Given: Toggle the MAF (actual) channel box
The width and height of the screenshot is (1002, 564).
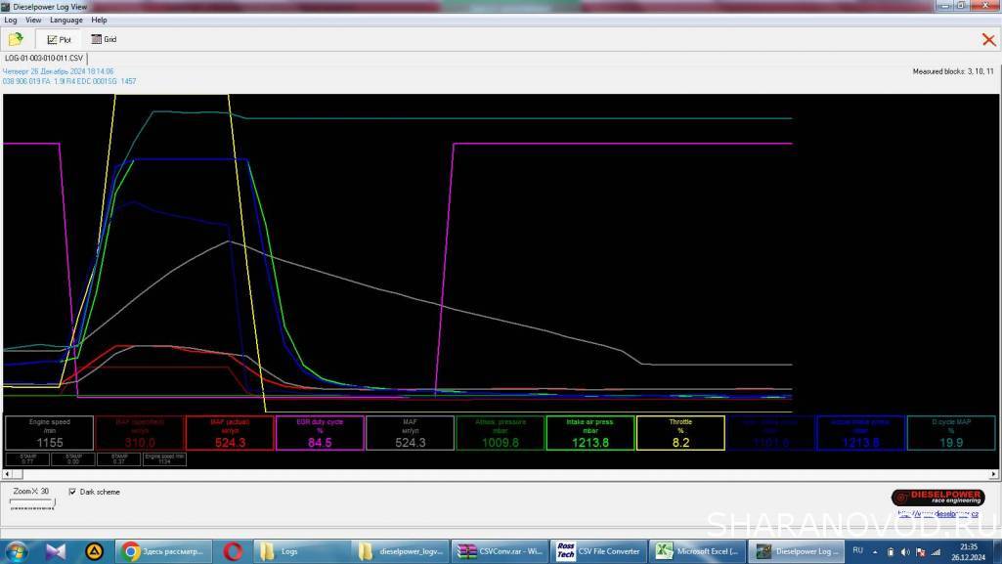Looking at the screenshot, I should click(230, 433).
